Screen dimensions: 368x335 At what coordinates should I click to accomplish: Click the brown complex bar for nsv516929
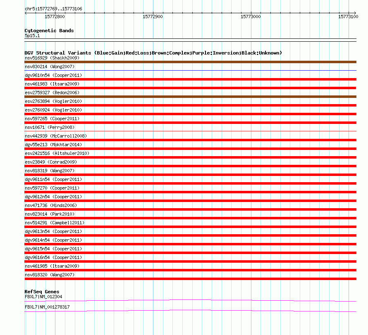pyautogui.click(x=190, y=62)
